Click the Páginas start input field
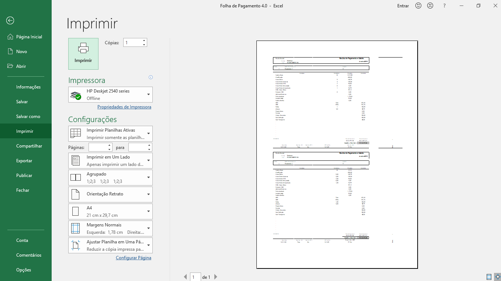 coord(98,148)
